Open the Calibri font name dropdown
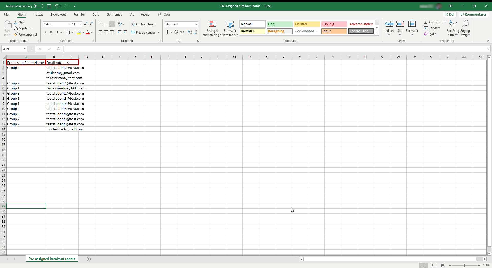This screenshot has width=492, height=268. tap(69, 24)
